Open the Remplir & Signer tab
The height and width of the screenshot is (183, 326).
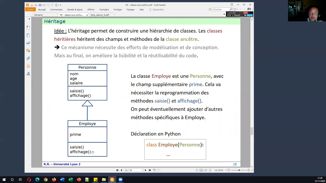pyautogui.click(x=75, y=10)
